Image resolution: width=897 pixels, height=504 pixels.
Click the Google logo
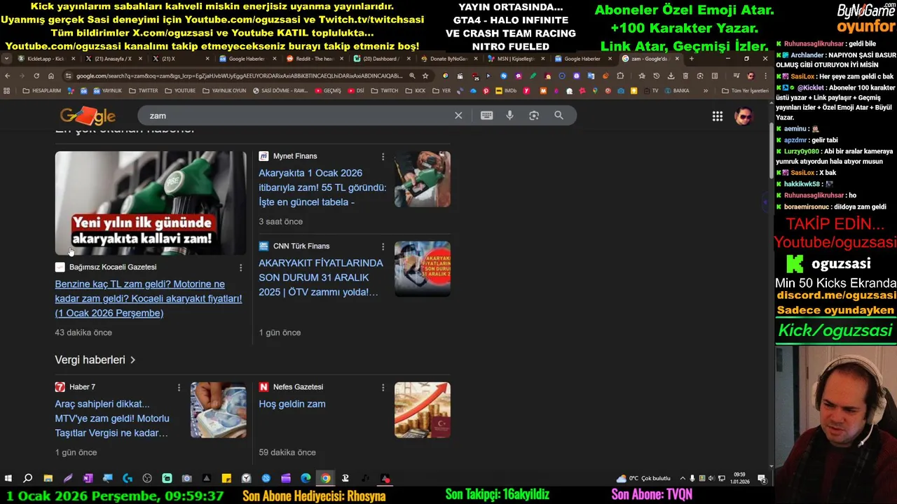[88, 115]
